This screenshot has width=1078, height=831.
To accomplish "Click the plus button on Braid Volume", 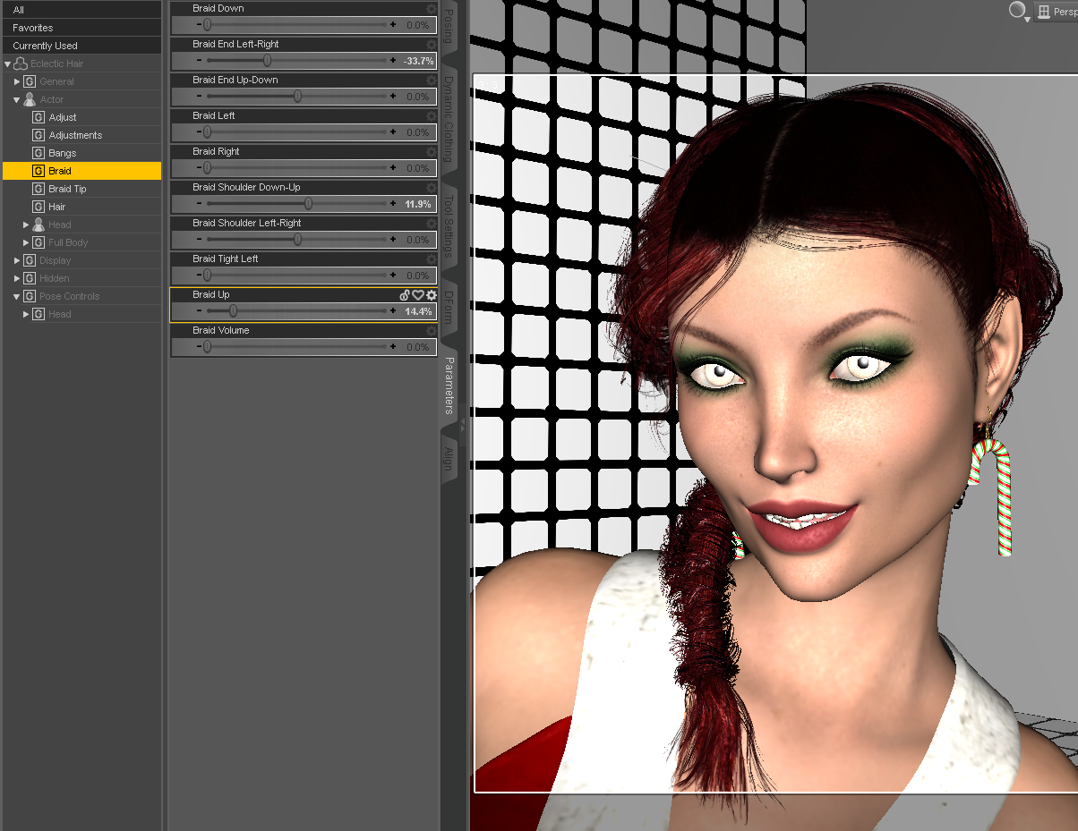I will [x=393, y=347].
